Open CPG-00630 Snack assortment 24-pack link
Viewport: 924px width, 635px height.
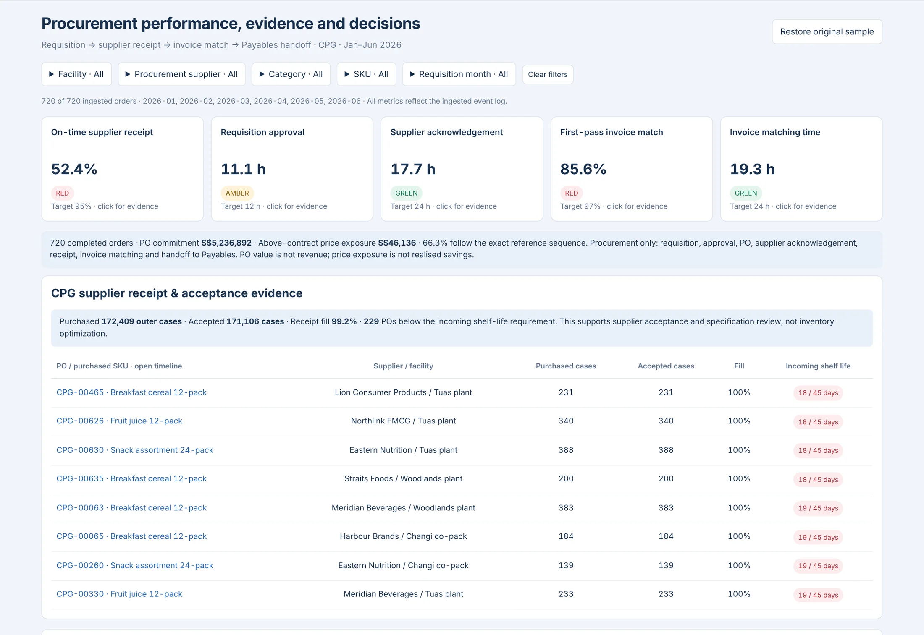[135, 450]
